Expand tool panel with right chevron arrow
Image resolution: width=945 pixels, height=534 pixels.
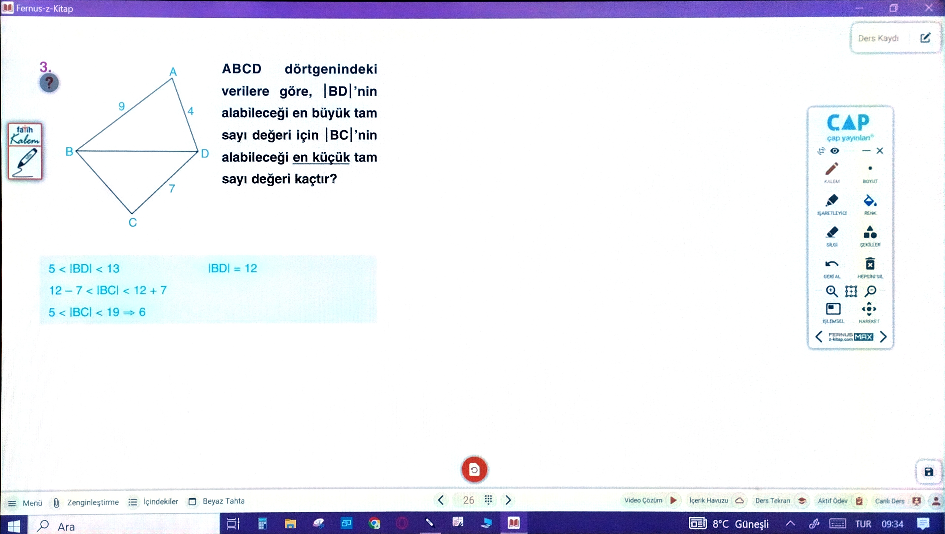click(883, 337)
